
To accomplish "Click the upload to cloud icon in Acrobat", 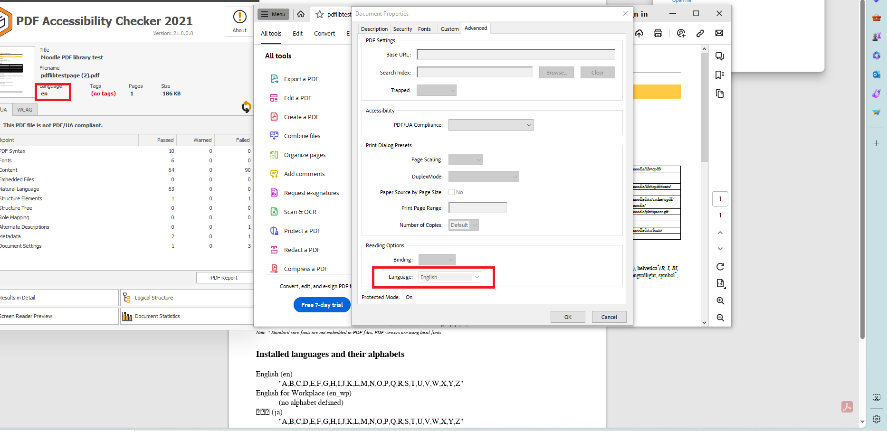I will (639, 33).
